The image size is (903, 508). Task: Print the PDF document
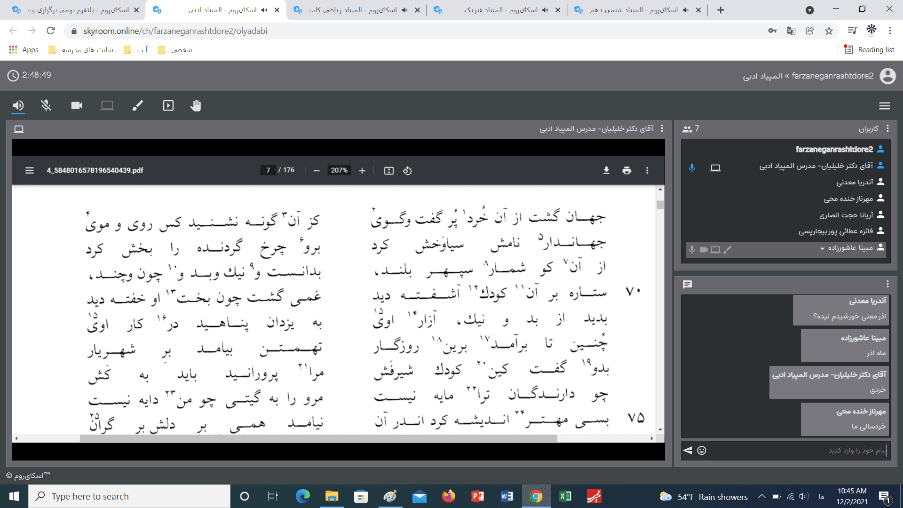pyautogui.click(x=626, y=170)
